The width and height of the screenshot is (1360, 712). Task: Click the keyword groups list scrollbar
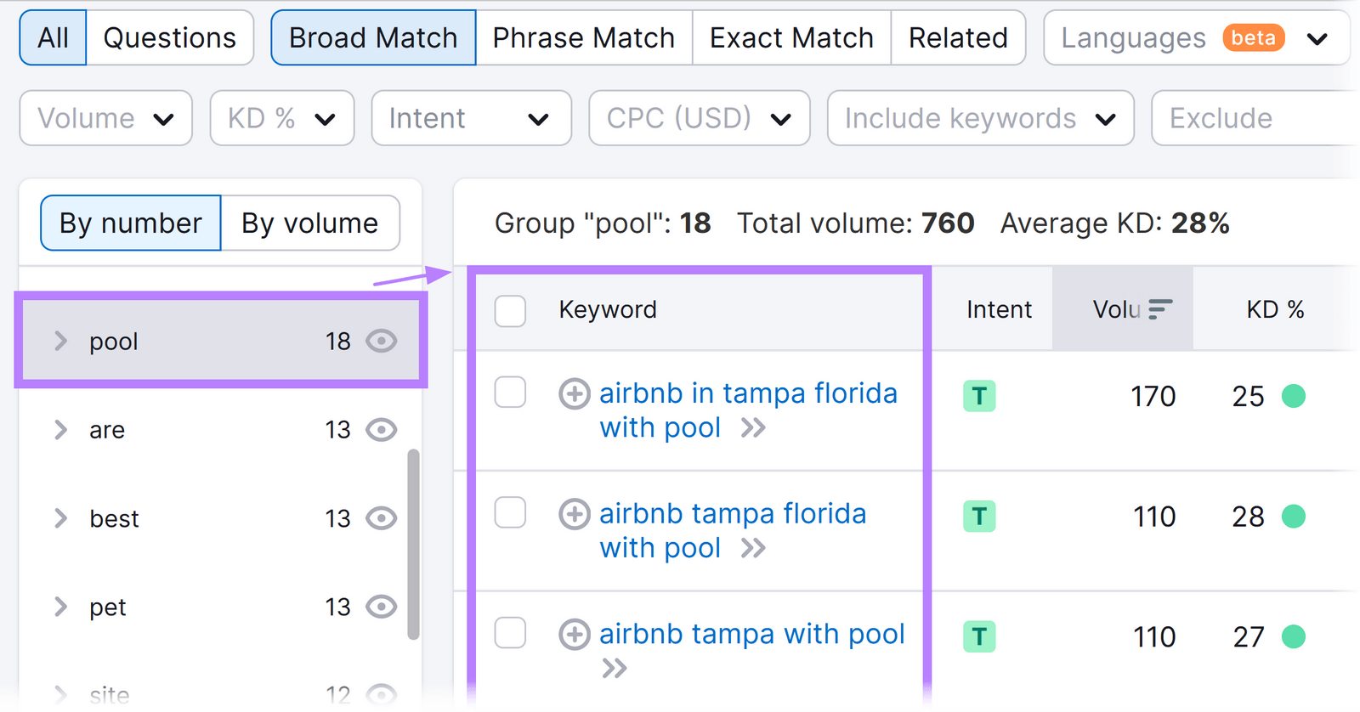(x=413, y=544)
